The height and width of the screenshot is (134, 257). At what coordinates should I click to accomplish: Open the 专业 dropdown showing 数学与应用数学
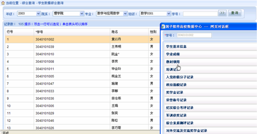point(112,14)
